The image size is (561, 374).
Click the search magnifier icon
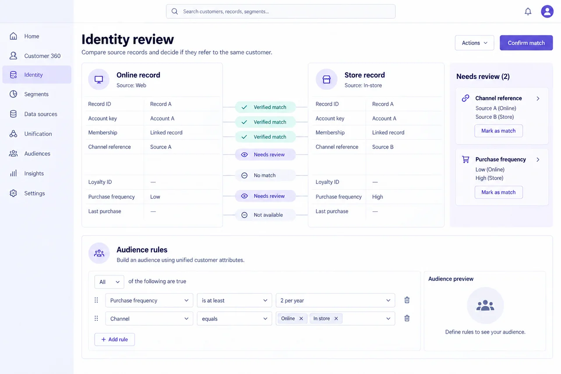click(174, 11)
